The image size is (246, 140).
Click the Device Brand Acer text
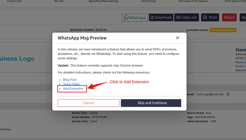(x=199, y=113)
